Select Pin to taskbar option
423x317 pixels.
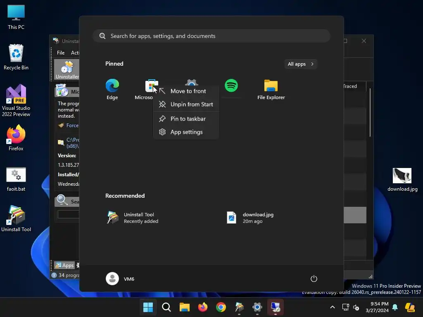pyautogui.click(x=186, y=119)
